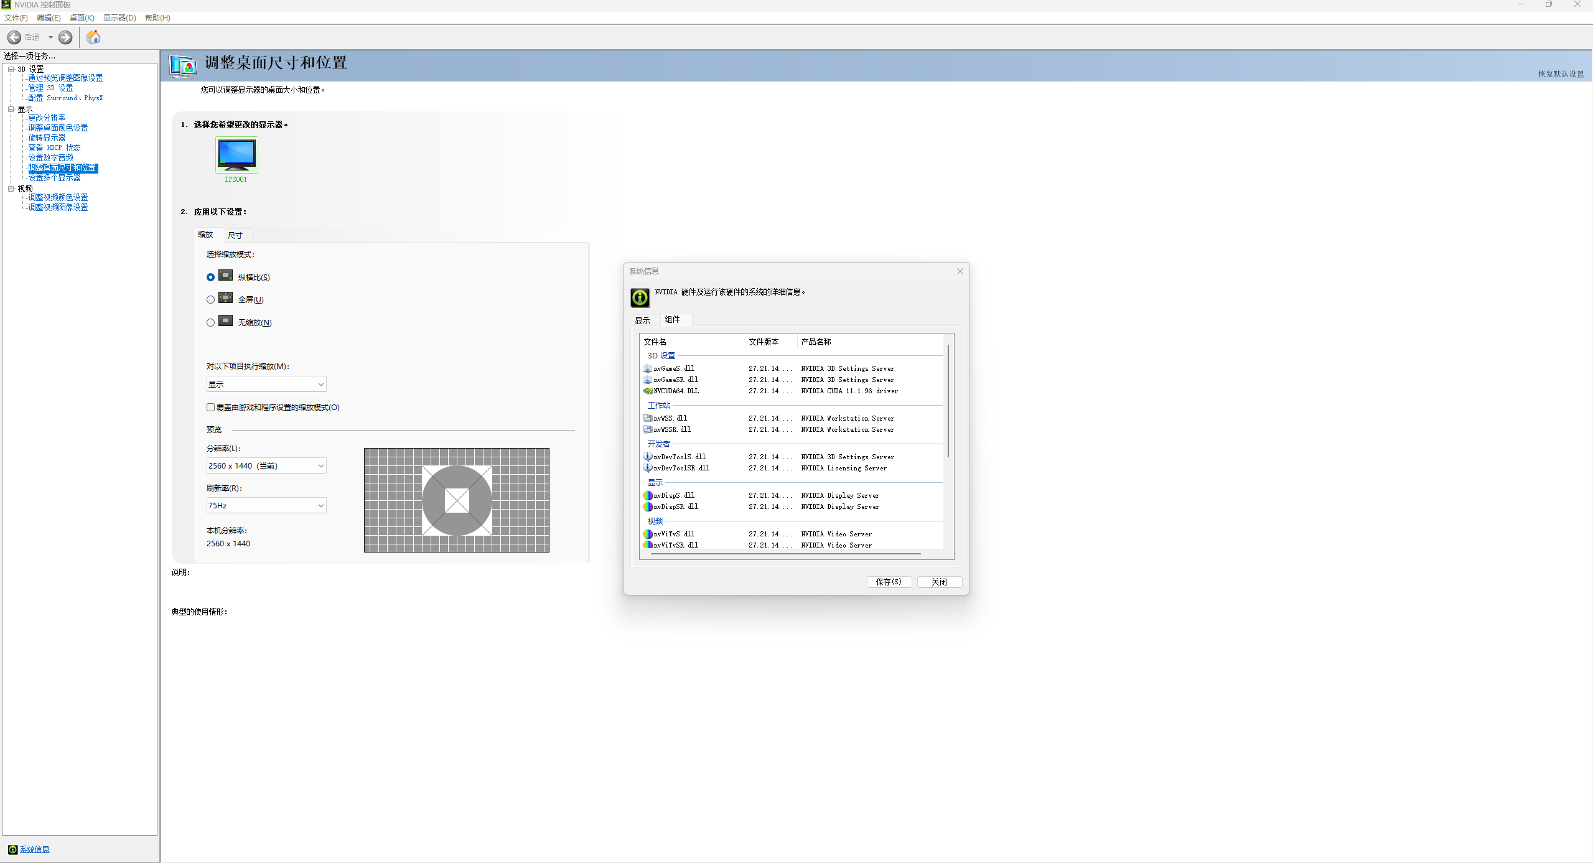Select the 全屏(U) radio button
The width and height of the screenshot is (1593, 863).
pos(210,300)
